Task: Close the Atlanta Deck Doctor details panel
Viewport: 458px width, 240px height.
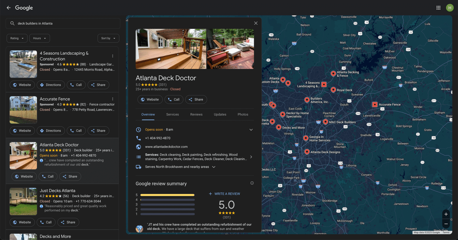Action: point(256,23)
